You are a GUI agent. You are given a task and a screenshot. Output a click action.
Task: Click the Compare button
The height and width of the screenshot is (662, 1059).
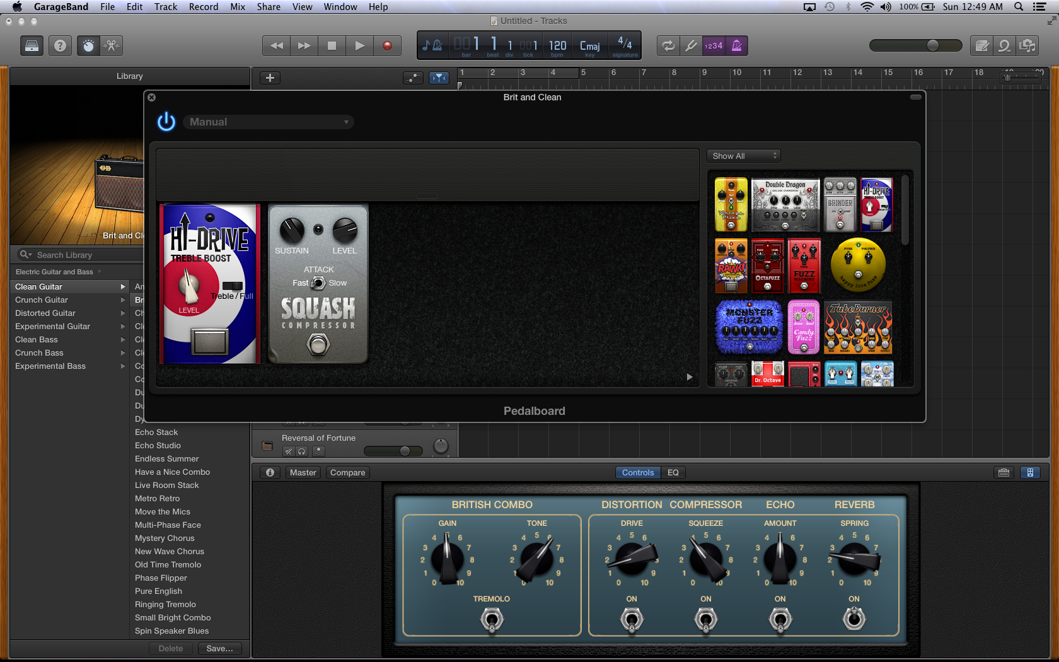point(347,472)
